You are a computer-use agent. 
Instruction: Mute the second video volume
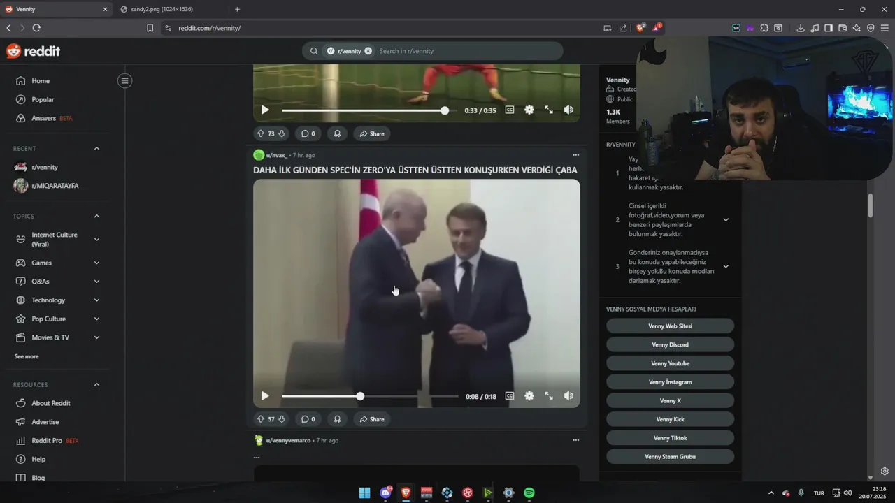568,395
